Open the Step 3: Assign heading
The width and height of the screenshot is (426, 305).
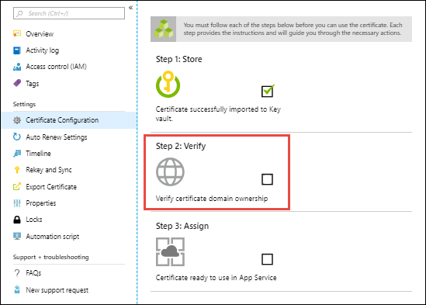click(182, 226)
